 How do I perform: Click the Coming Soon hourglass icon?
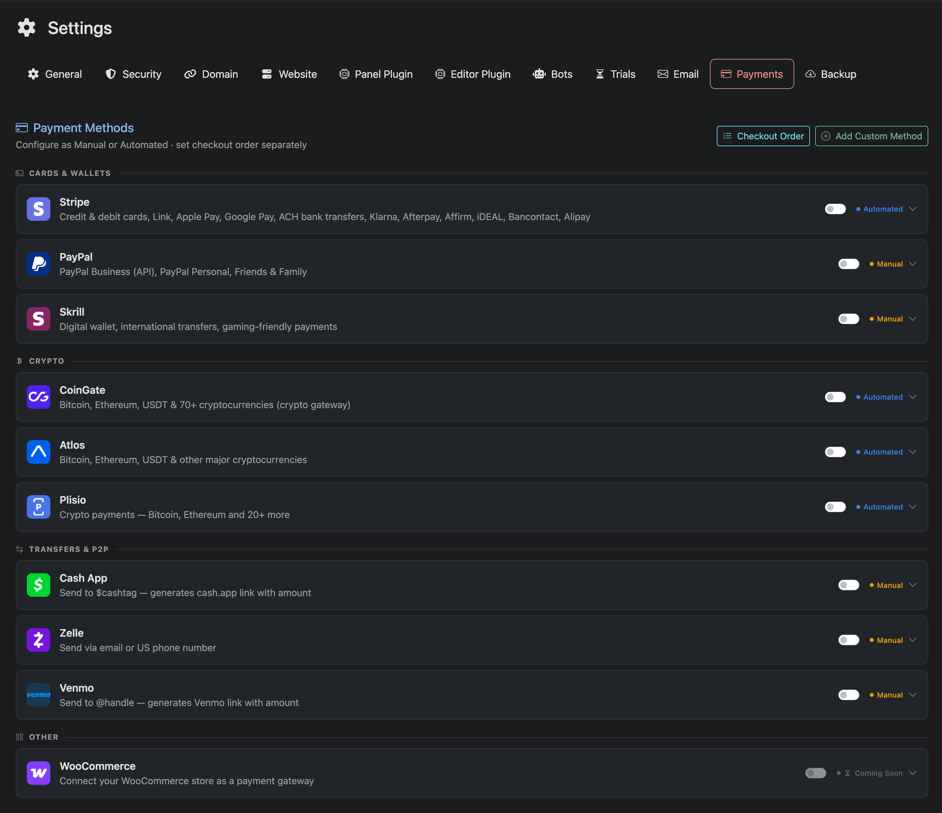pos(848,773)
